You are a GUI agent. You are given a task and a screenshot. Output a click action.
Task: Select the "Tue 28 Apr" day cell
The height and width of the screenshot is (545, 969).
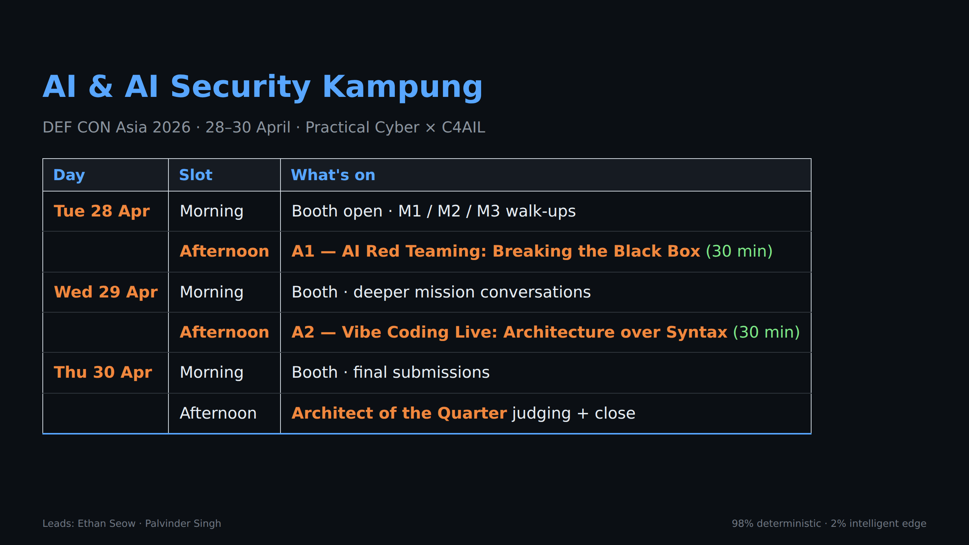(102, 211)
